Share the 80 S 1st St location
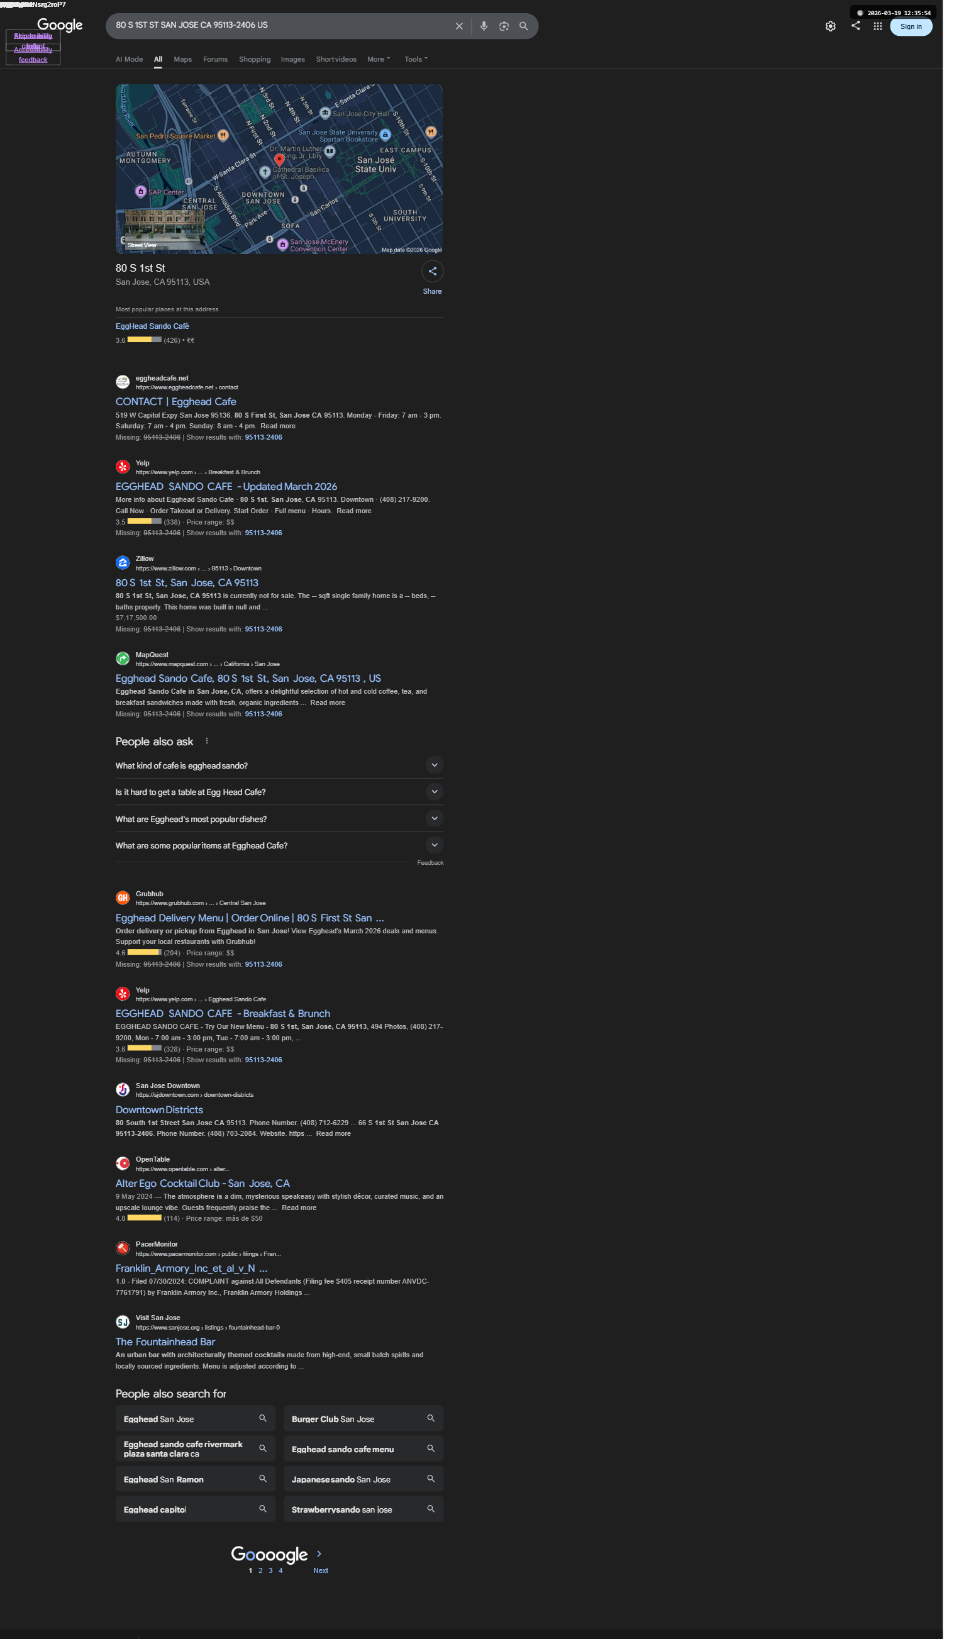The height and width of the screenshot is (1639, 954). click(433, 271)
